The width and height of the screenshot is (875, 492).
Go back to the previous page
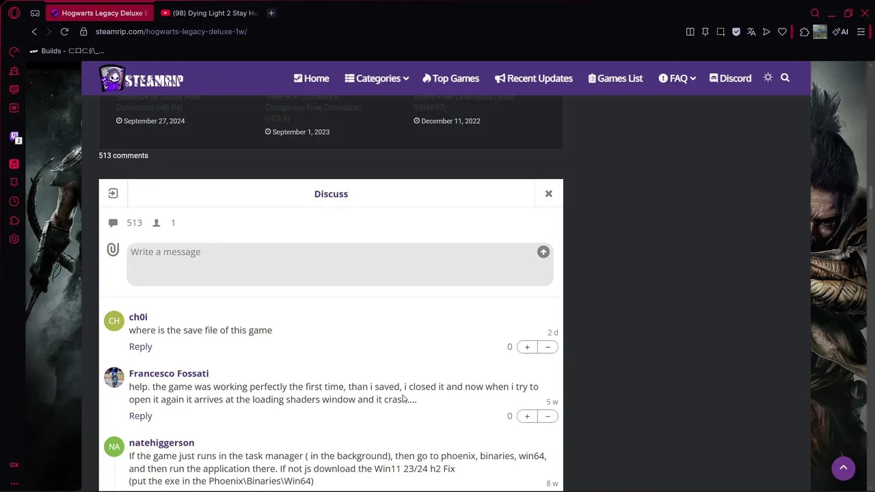34,31
